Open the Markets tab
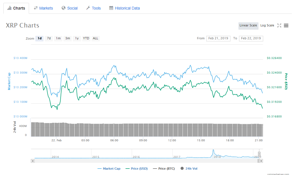 (x=43, y=8)
